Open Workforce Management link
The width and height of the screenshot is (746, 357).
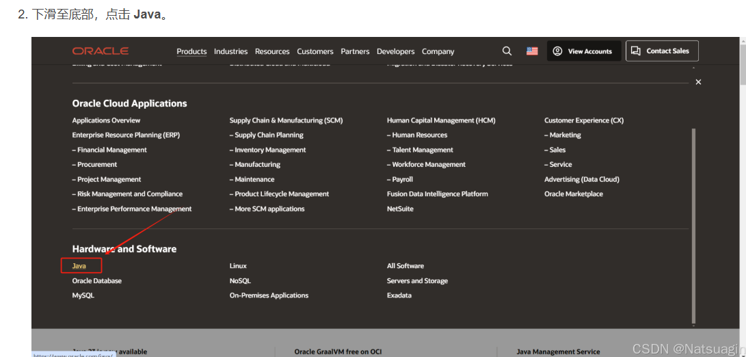[426, 164]
